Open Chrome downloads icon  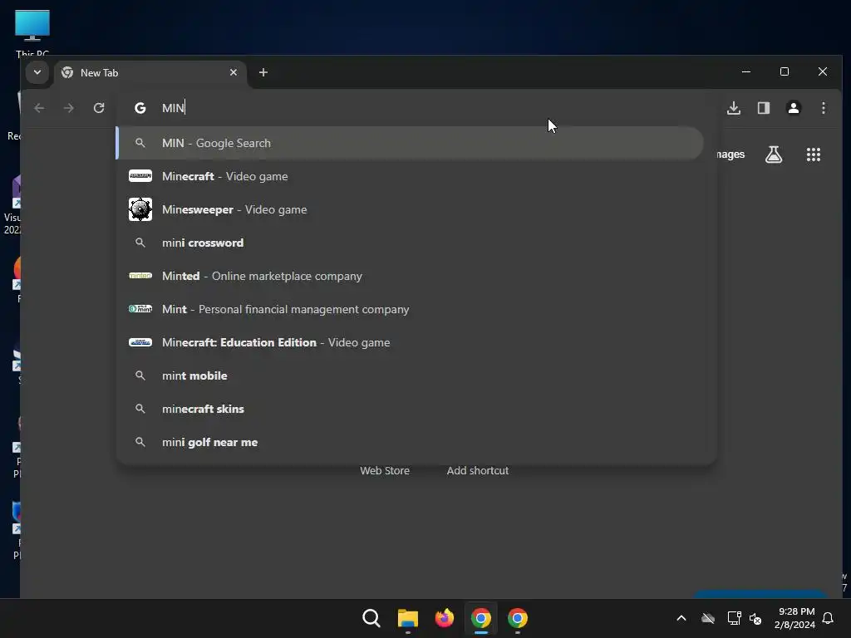[x=733, y=108]
